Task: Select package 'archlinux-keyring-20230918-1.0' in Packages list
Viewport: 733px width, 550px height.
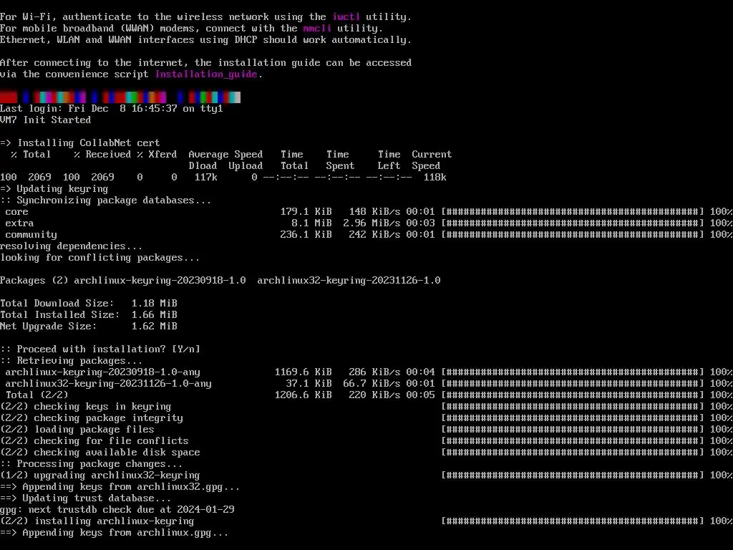Action: point(160,281)
